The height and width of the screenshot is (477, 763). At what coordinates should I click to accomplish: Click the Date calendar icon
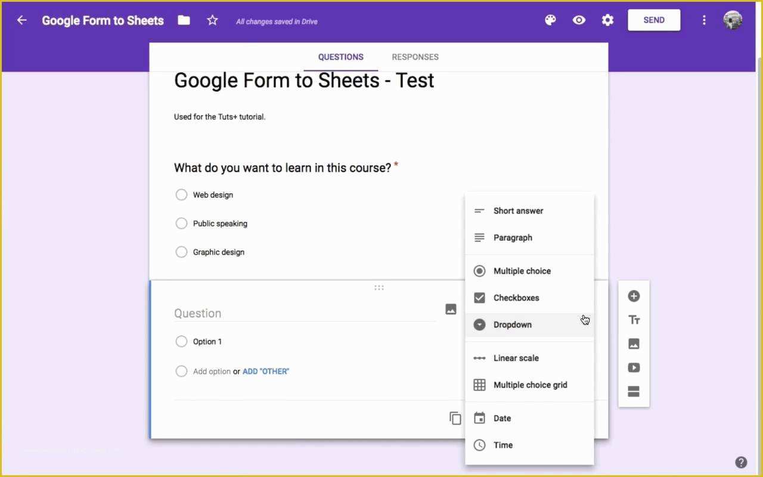[479, 418]
